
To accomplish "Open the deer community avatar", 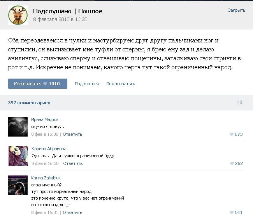I will pos(18,15).
